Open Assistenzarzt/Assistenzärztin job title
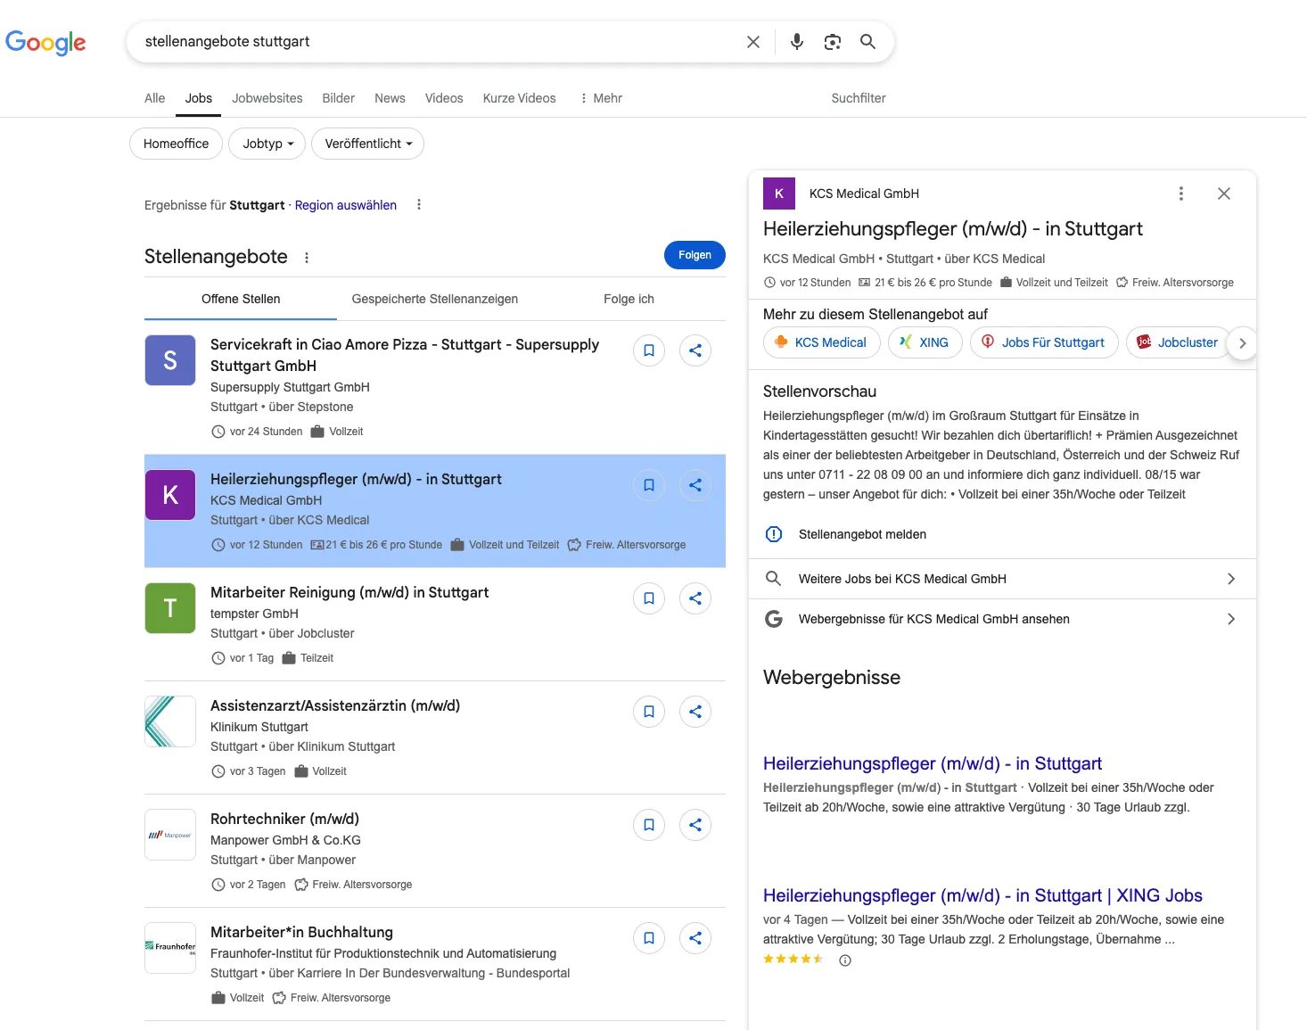1307x1030 pixels. (335, 705)
